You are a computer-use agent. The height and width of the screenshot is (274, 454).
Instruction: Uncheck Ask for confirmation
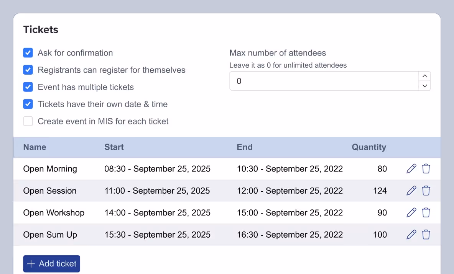(x=28, y=53)
